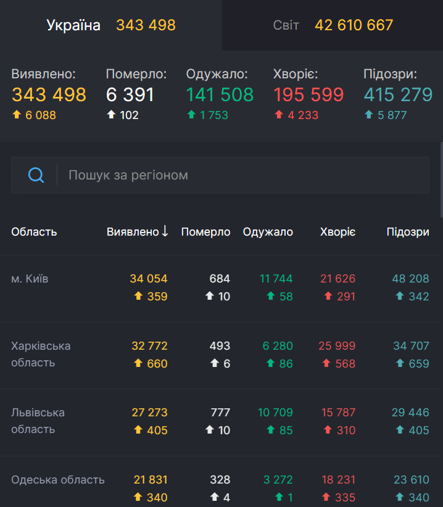Sort the table by the Хворіє column

[337, 231]
